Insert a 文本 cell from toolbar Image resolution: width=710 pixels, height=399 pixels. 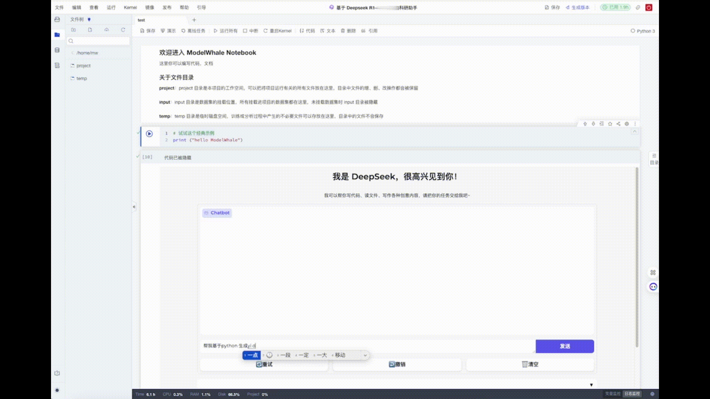(328, 31)
